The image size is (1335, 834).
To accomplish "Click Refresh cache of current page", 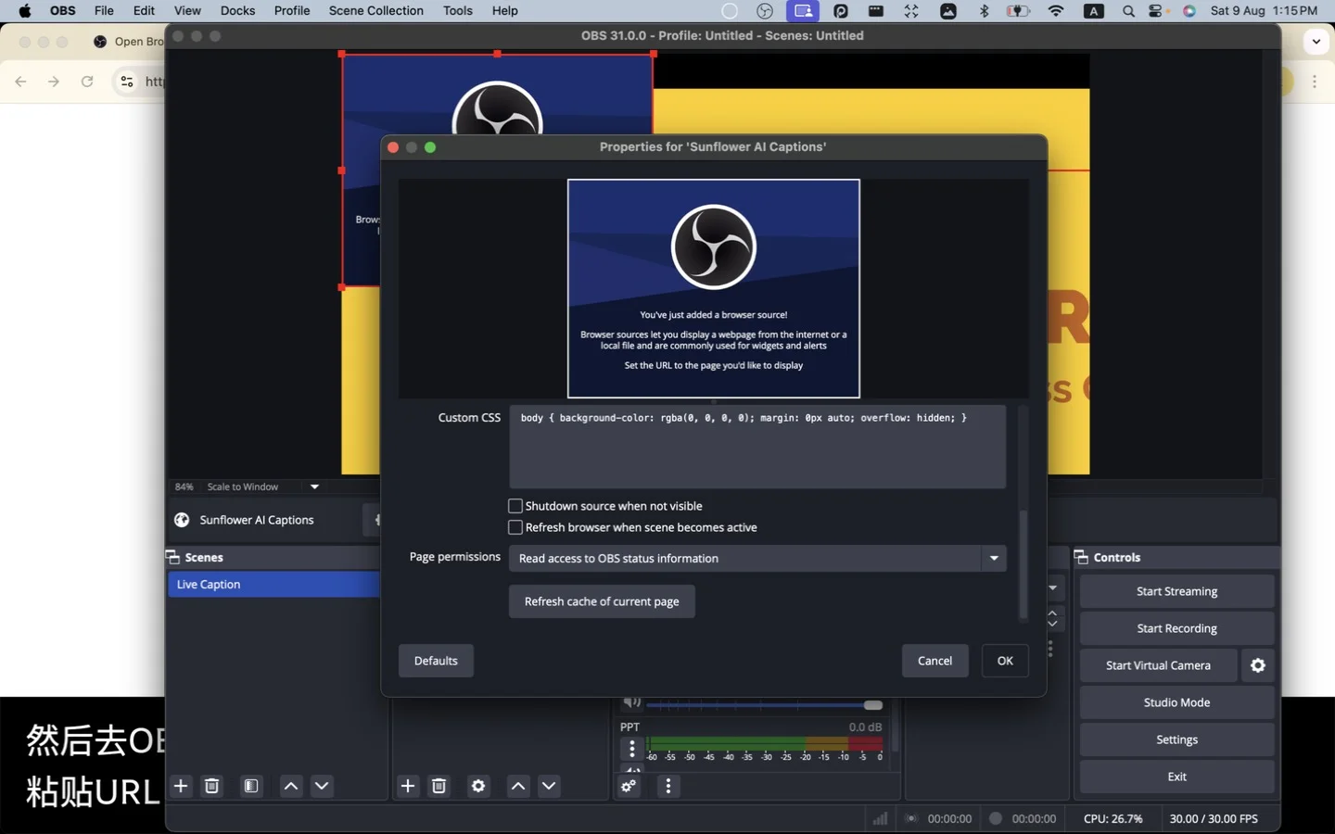I will click(x=602, y=601).
